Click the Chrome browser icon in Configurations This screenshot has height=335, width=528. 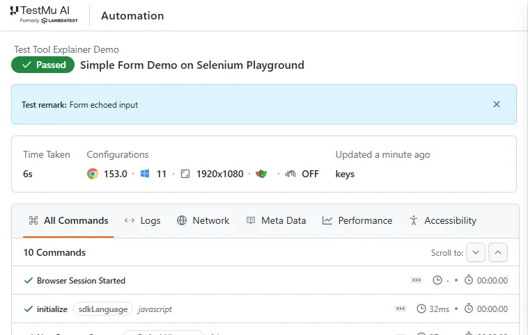click(x=92, y=174)
